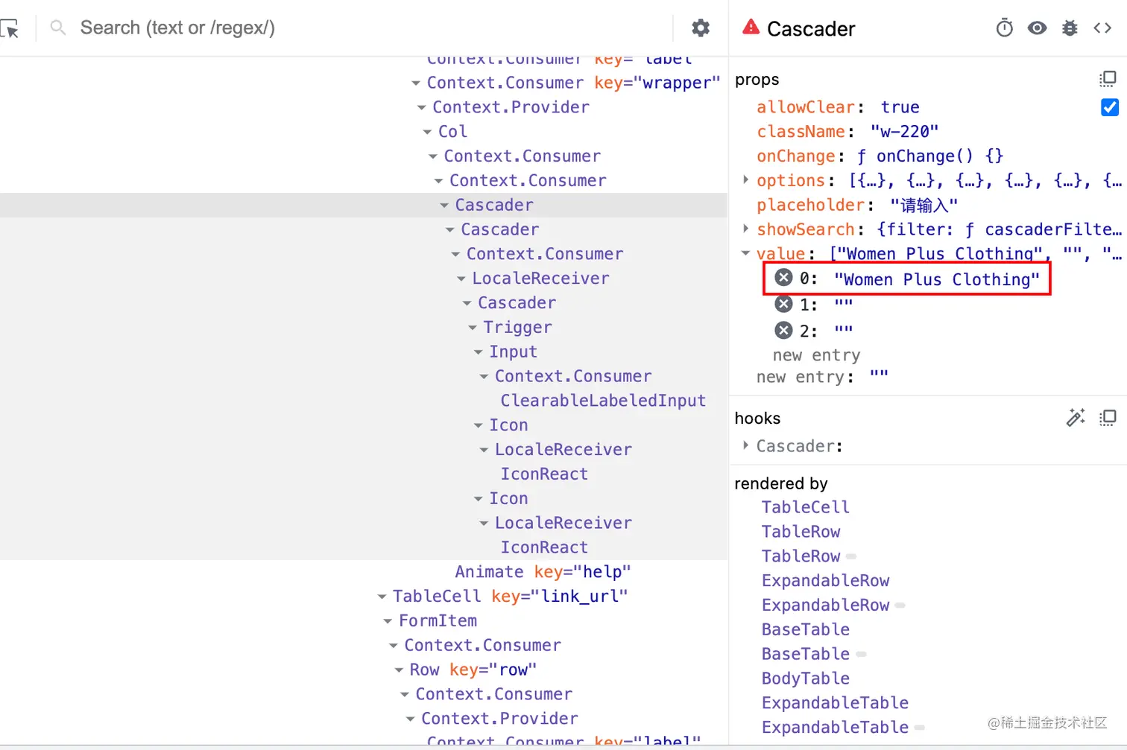Toggle the allowClear checkbox
Viewport: 1127px width, 750px height.
pyautogui.click(x=1109, y=107)
